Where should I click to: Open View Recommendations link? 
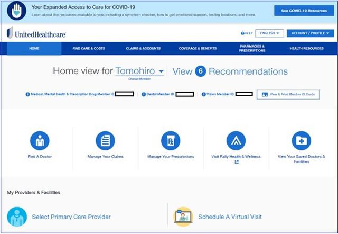point(230,71)
